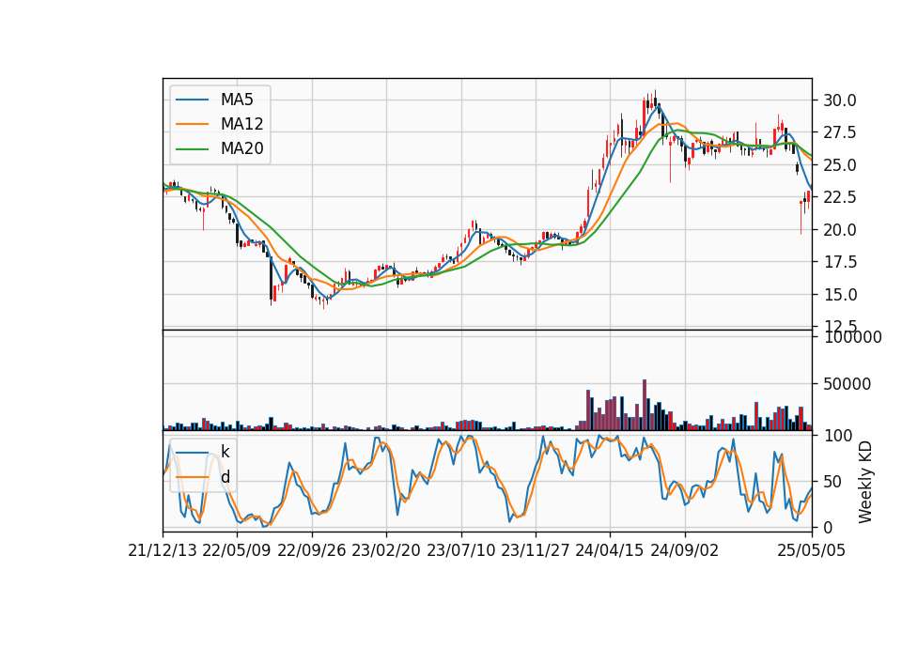Click the MA20 legend label

click(x=241, y=148)
